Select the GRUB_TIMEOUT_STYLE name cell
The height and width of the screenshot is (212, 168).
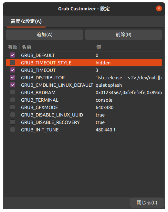[x=46, y=63]
